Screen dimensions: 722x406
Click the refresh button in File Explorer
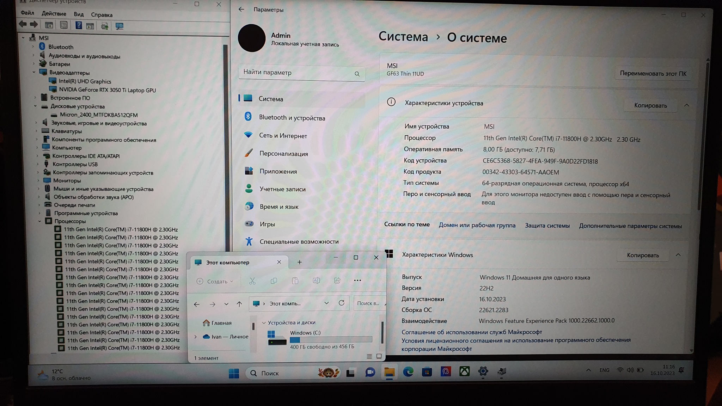tap(341, 303)
